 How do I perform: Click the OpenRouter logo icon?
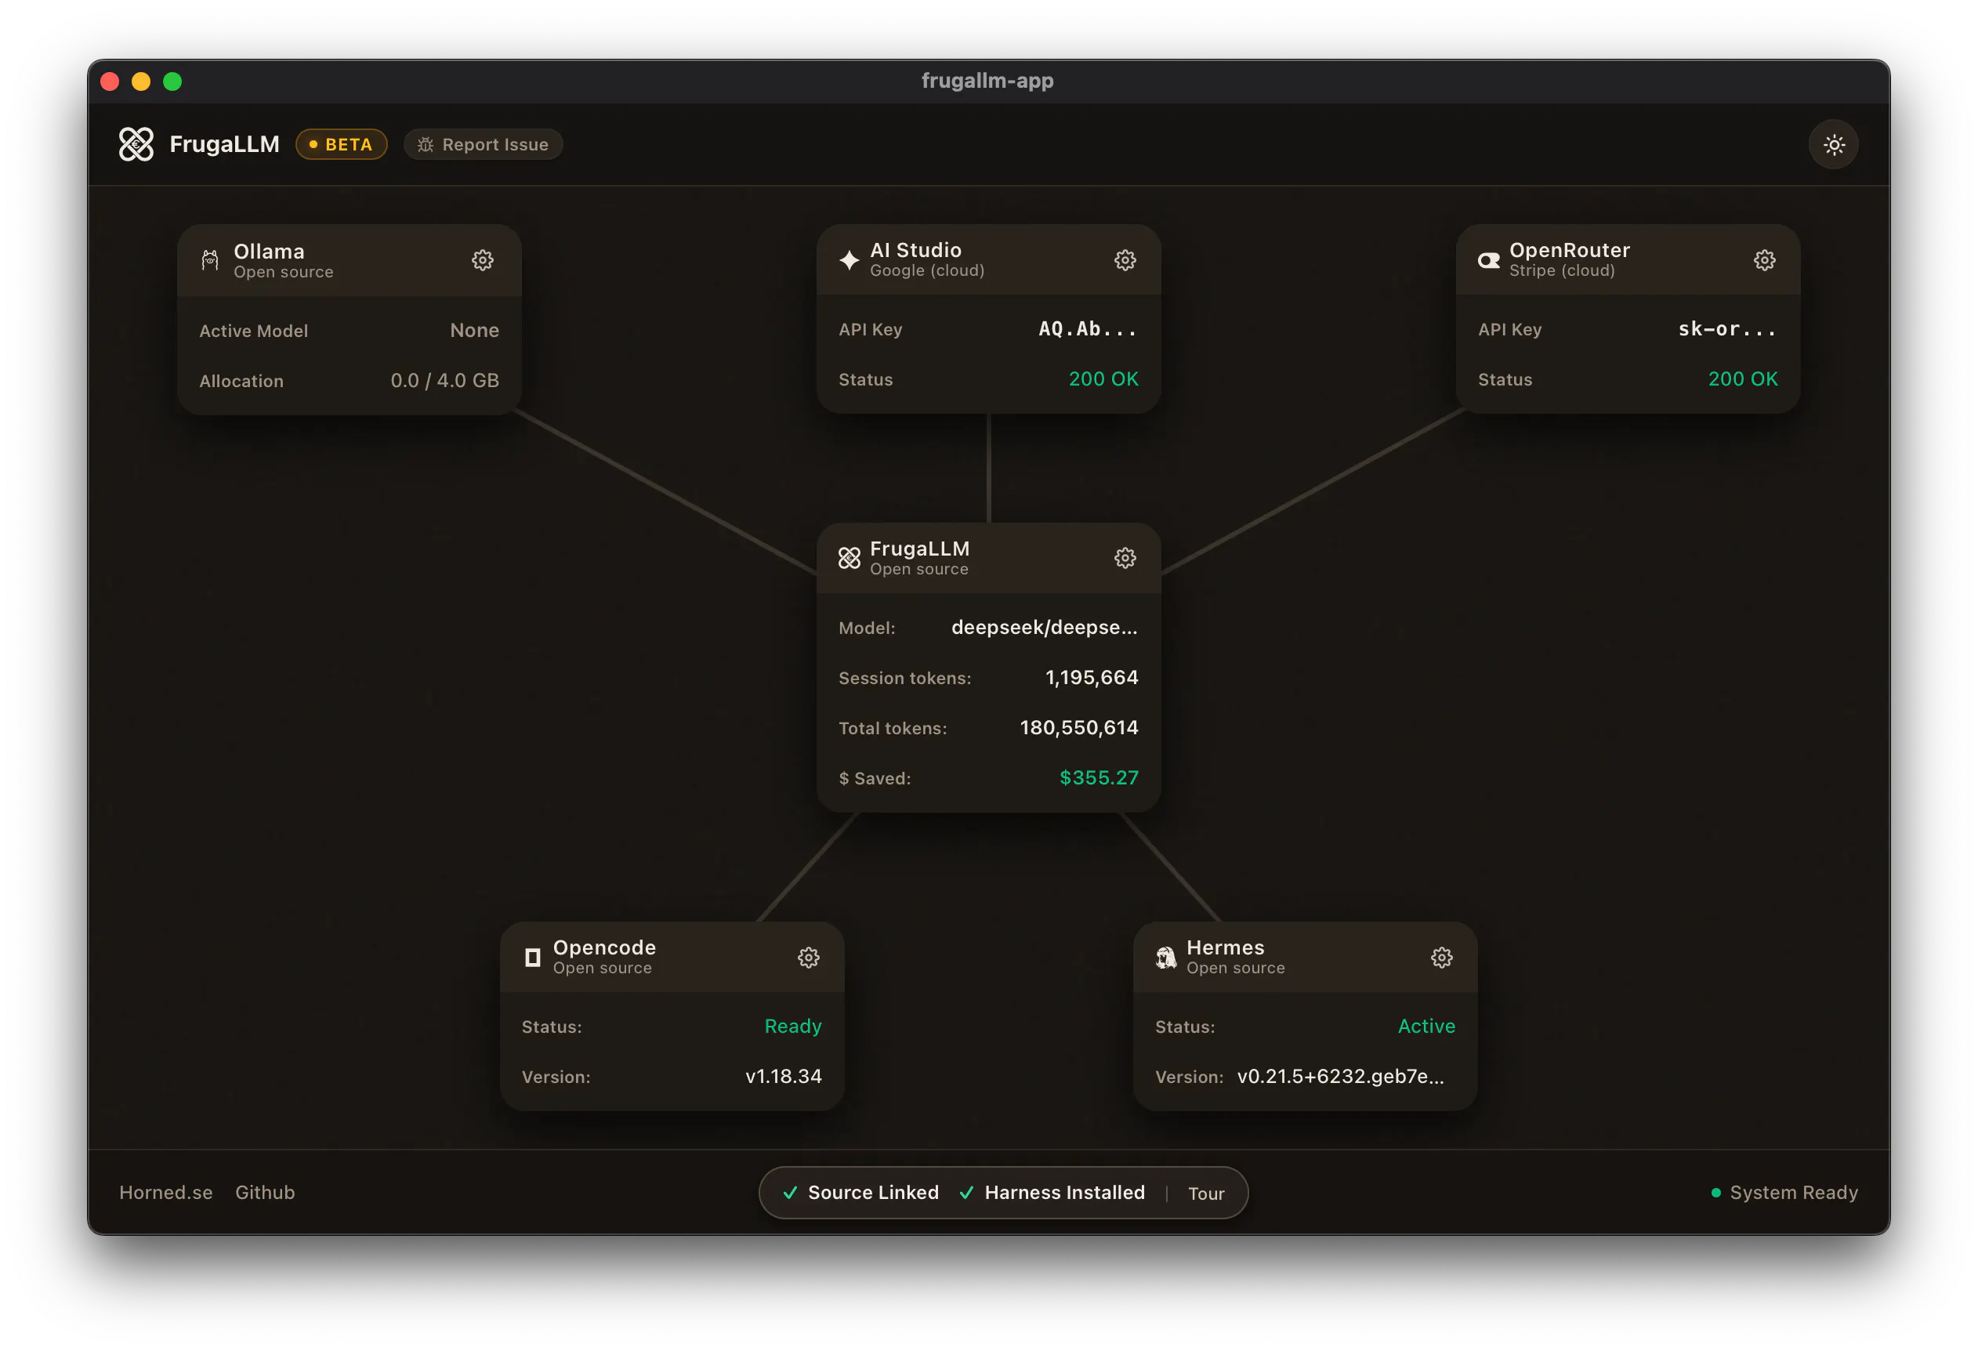1489,260
